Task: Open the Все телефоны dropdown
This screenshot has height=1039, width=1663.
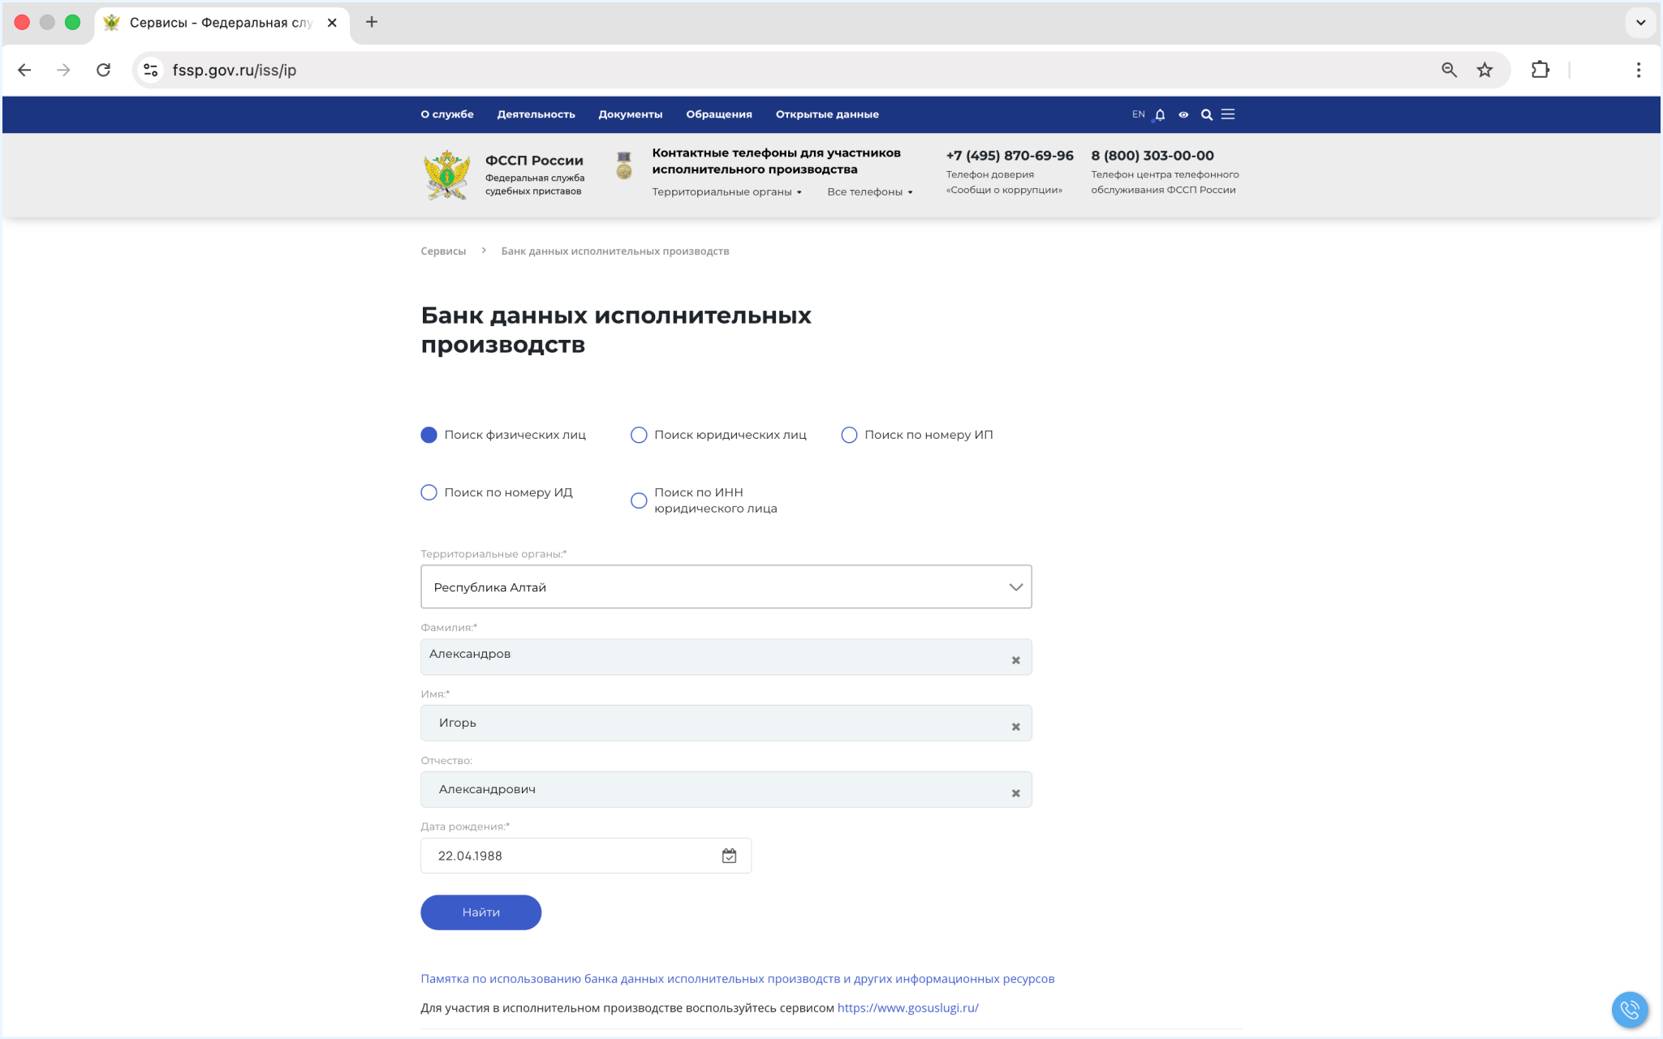Action: point(869,191)
